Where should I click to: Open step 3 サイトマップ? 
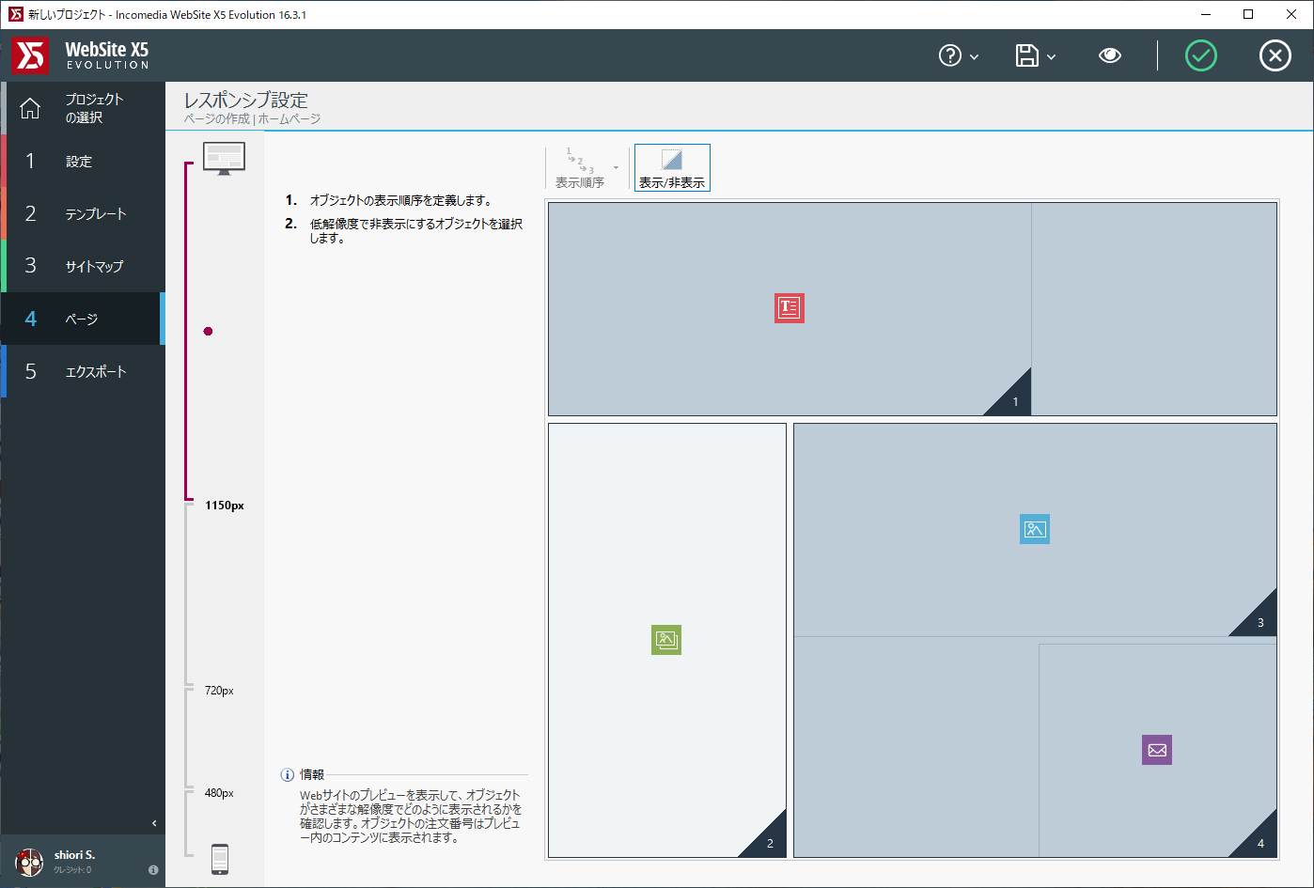coord(83,267)
